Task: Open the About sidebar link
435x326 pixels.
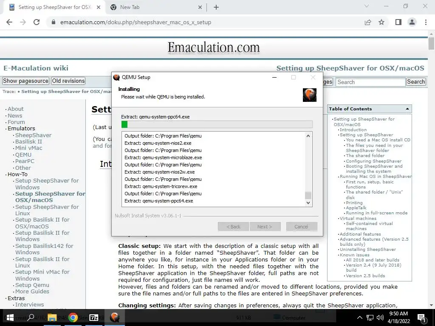Action: coord(16,109)
